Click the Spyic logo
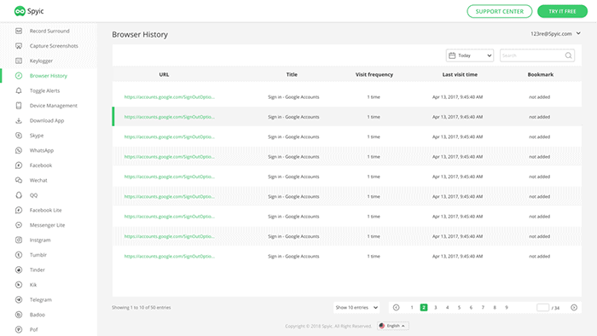This screenshot has width=597, height=336. pos(29,11)
